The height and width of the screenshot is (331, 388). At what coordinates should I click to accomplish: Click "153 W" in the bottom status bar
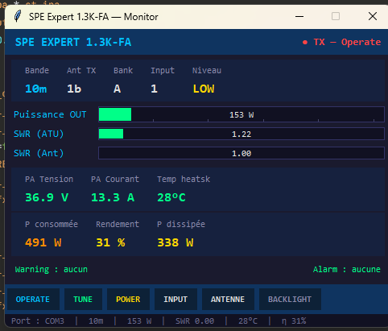pos(139,321)
